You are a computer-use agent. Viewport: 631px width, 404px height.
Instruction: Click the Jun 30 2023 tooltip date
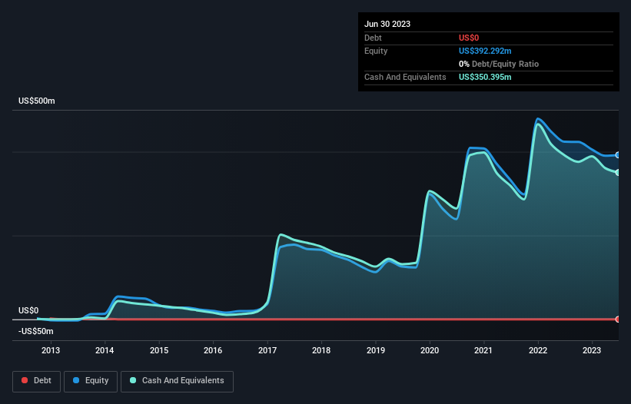pyautogui.click(x=387, y=24)
